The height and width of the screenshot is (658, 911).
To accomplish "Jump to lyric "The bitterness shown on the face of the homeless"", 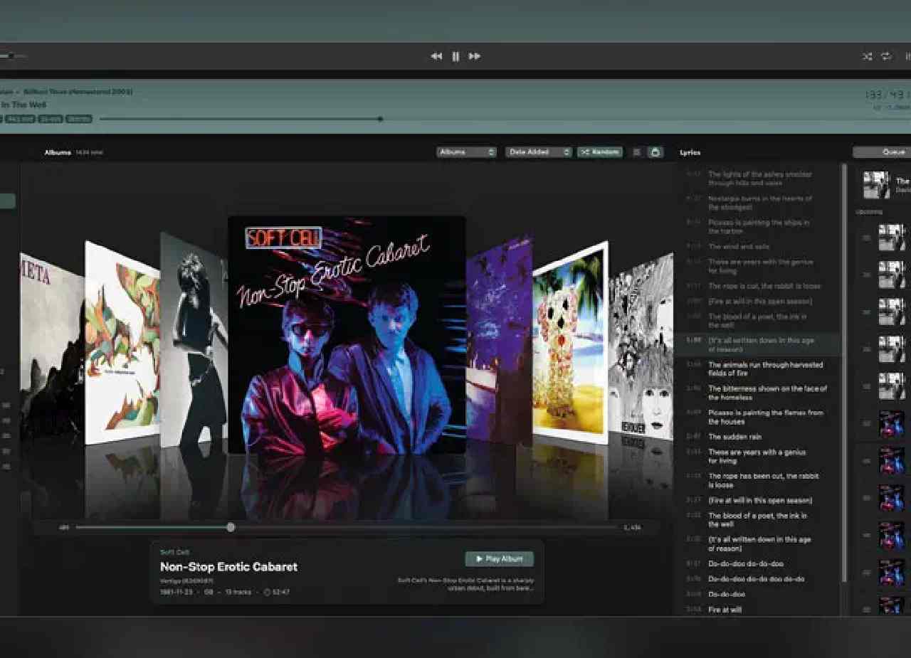I will pos(767,393).
